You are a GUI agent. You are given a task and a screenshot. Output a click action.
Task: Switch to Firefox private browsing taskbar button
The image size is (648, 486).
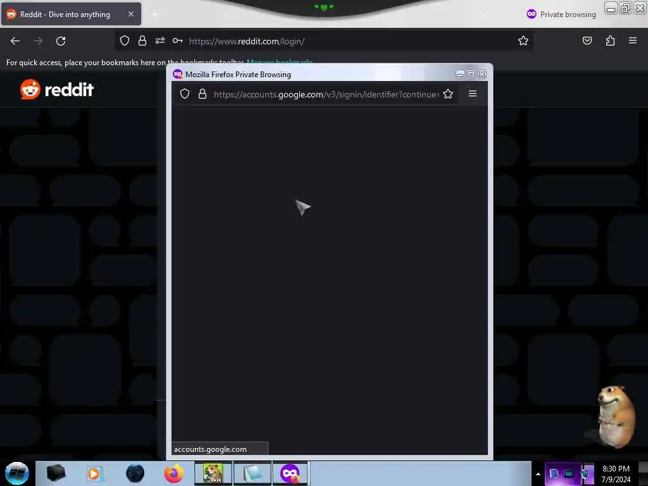pos(290,473)
